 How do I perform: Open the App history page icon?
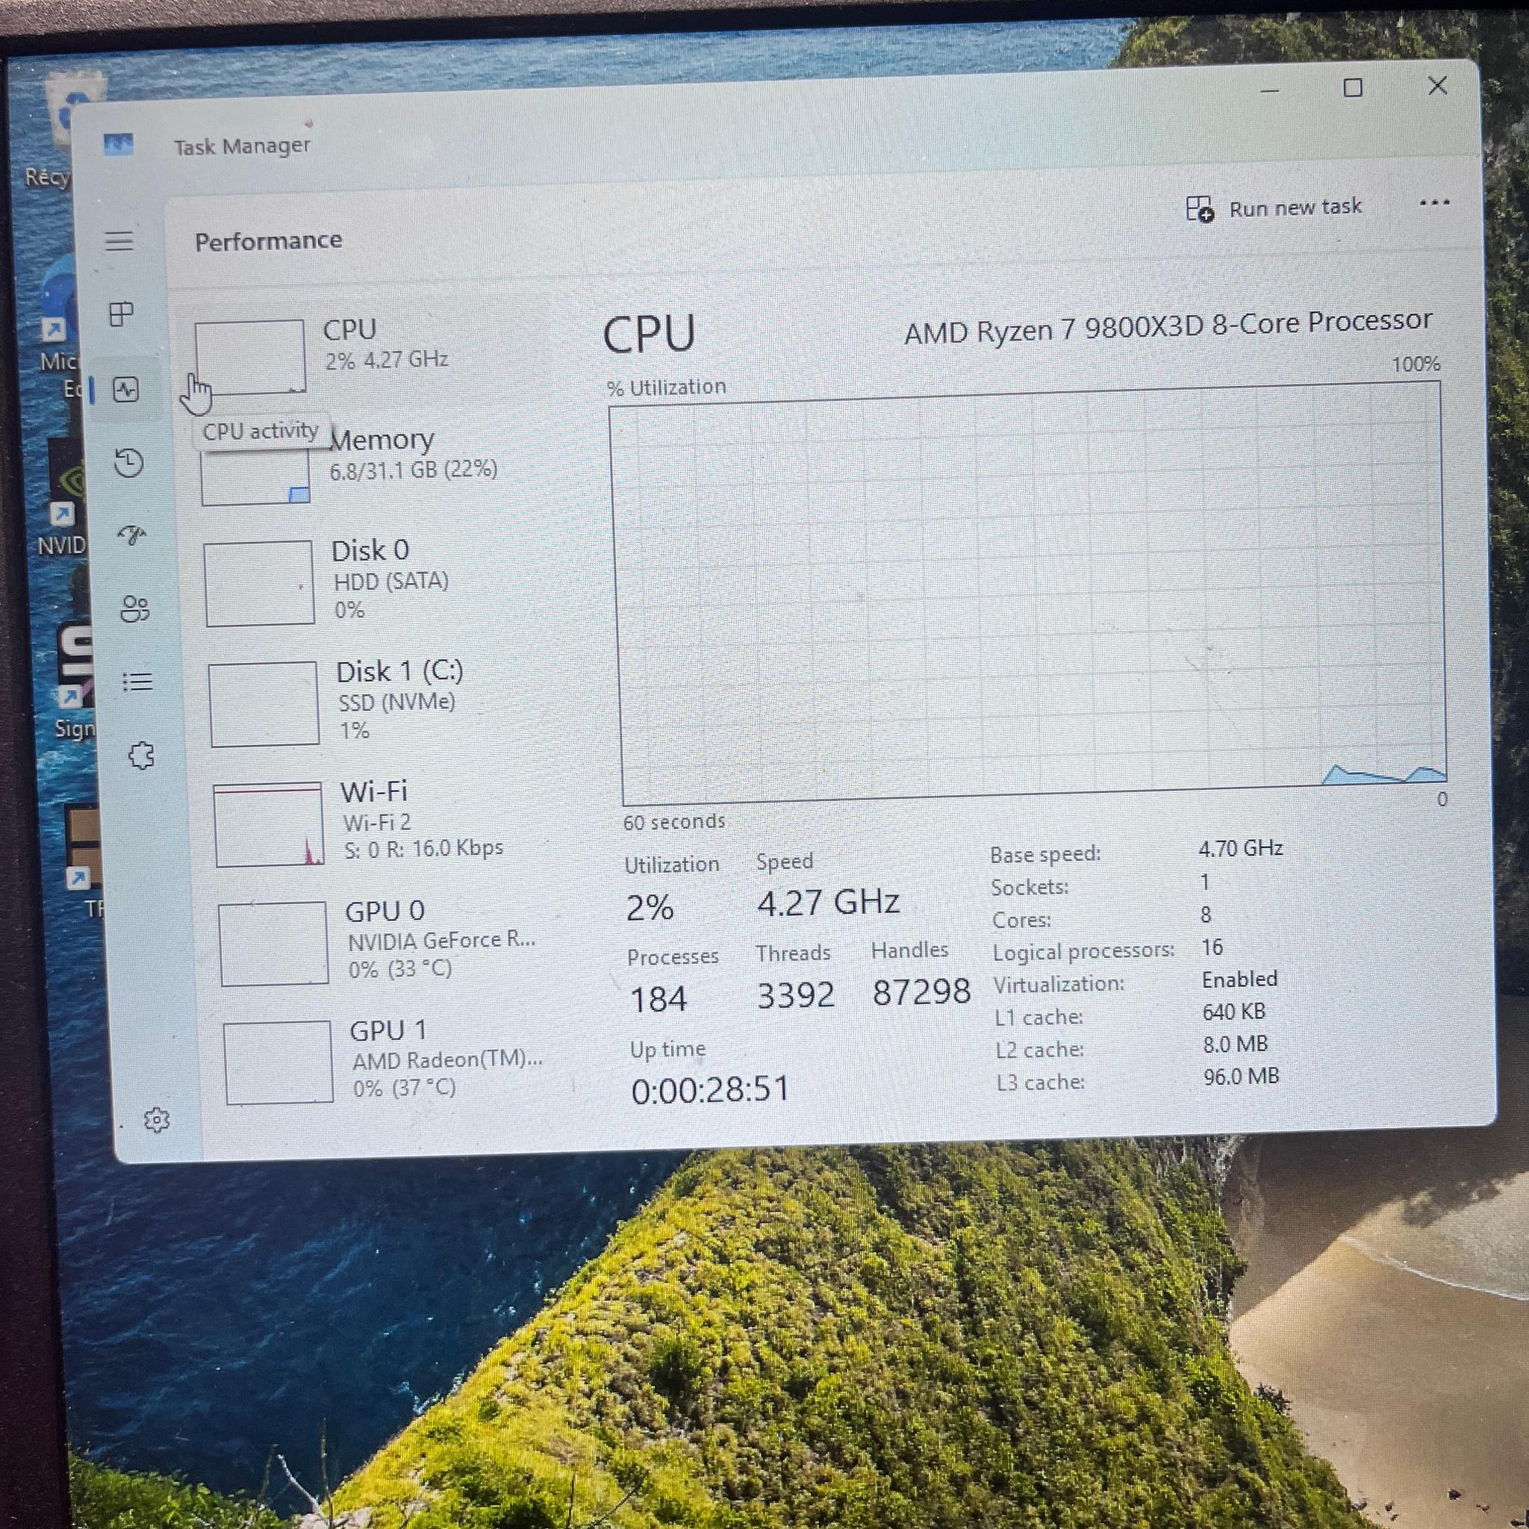pos(128,463)
